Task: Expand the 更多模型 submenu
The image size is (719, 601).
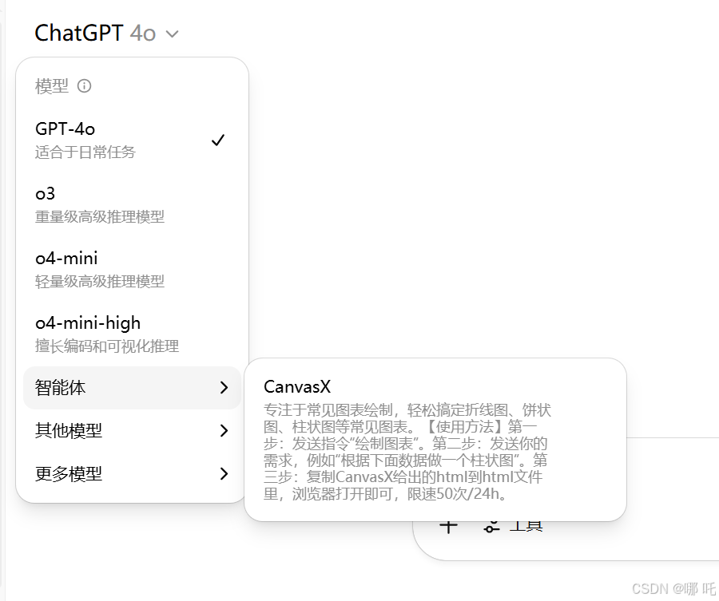Action: 132,473
